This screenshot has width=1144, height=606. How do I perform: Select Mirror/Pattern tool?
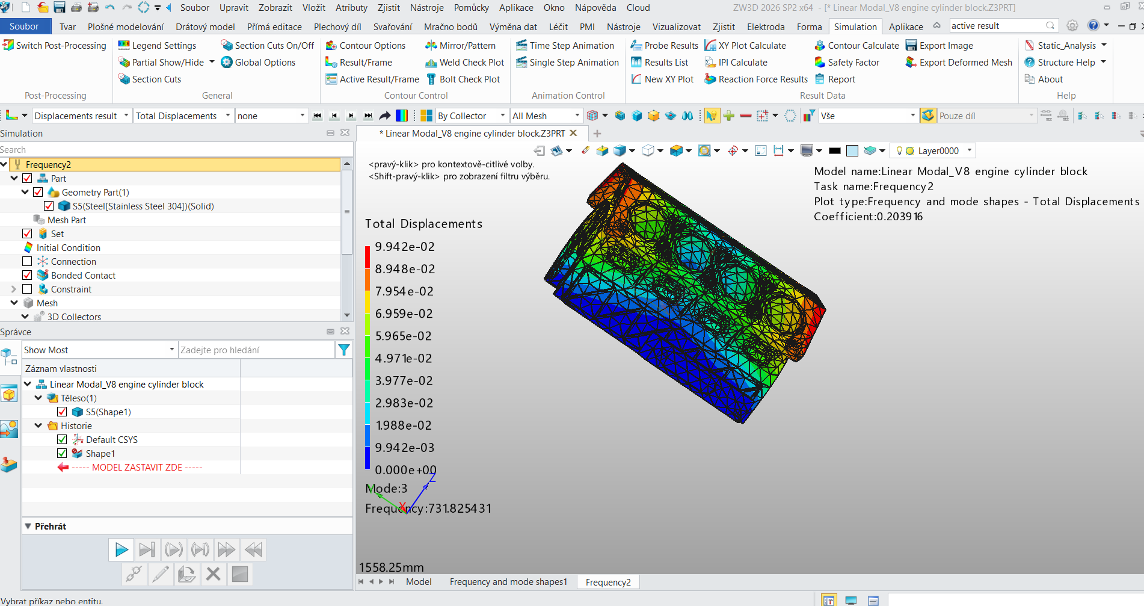click(x=460, y=45)
